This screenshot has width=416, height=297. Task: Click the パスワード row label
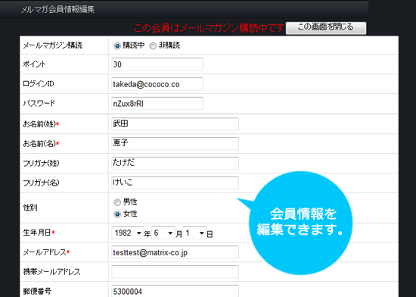[39, 103]
